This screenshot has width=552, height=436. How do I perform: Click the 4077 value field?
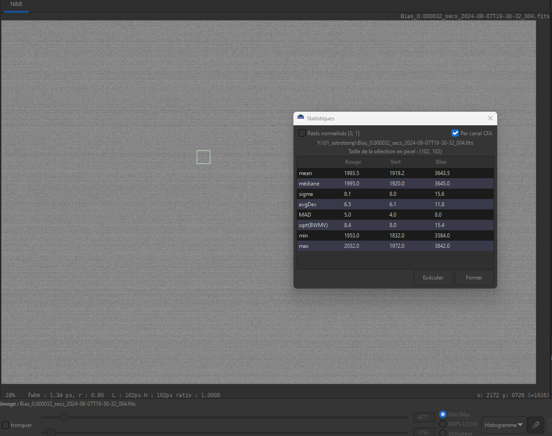[x=424, y=417]
